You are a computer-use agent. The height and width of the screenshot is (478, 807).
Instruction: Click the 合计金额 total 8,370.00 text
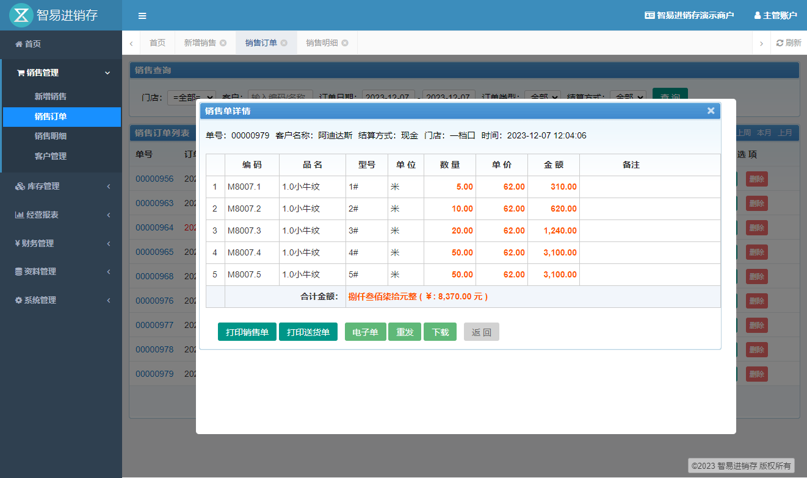418,297
